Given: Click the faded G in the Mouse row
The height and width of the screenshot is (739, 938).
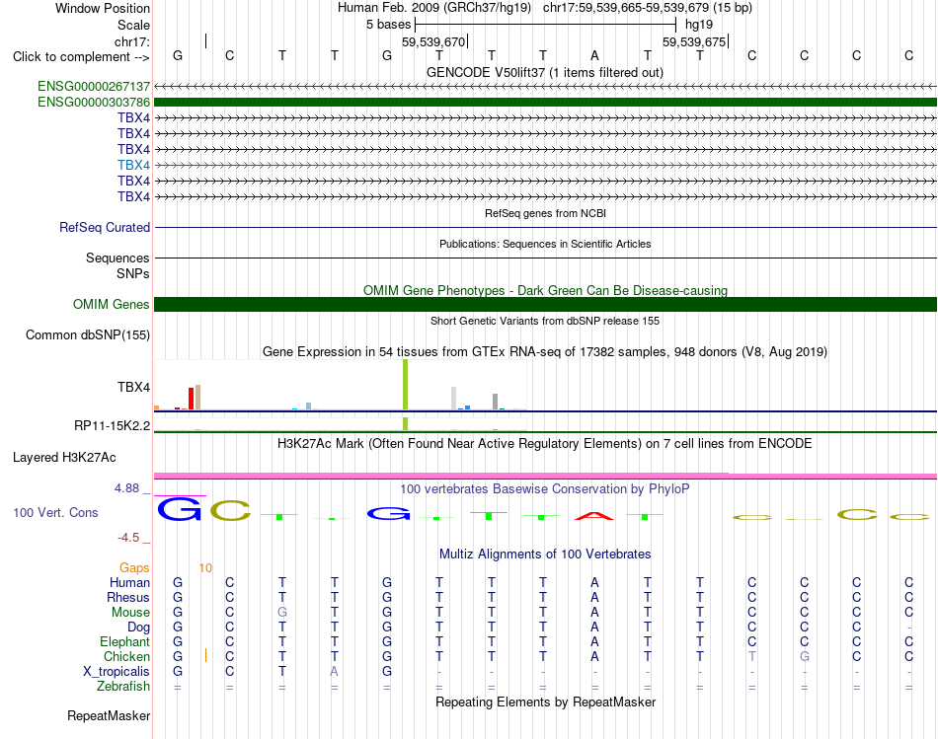Looking at the screenshot, I should 282,613.
